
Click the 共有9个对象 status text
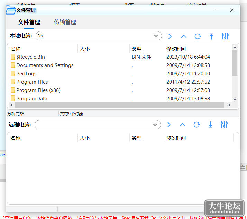coord(71,113)
